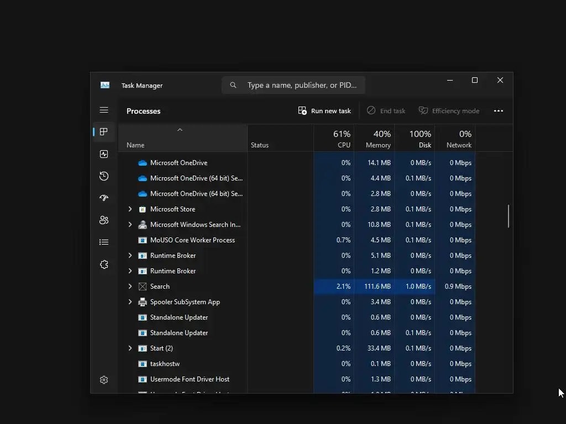The image size is (566, 424).
Task: Click the Usermode Font Driver Host icon
Action: click(143, 379)
